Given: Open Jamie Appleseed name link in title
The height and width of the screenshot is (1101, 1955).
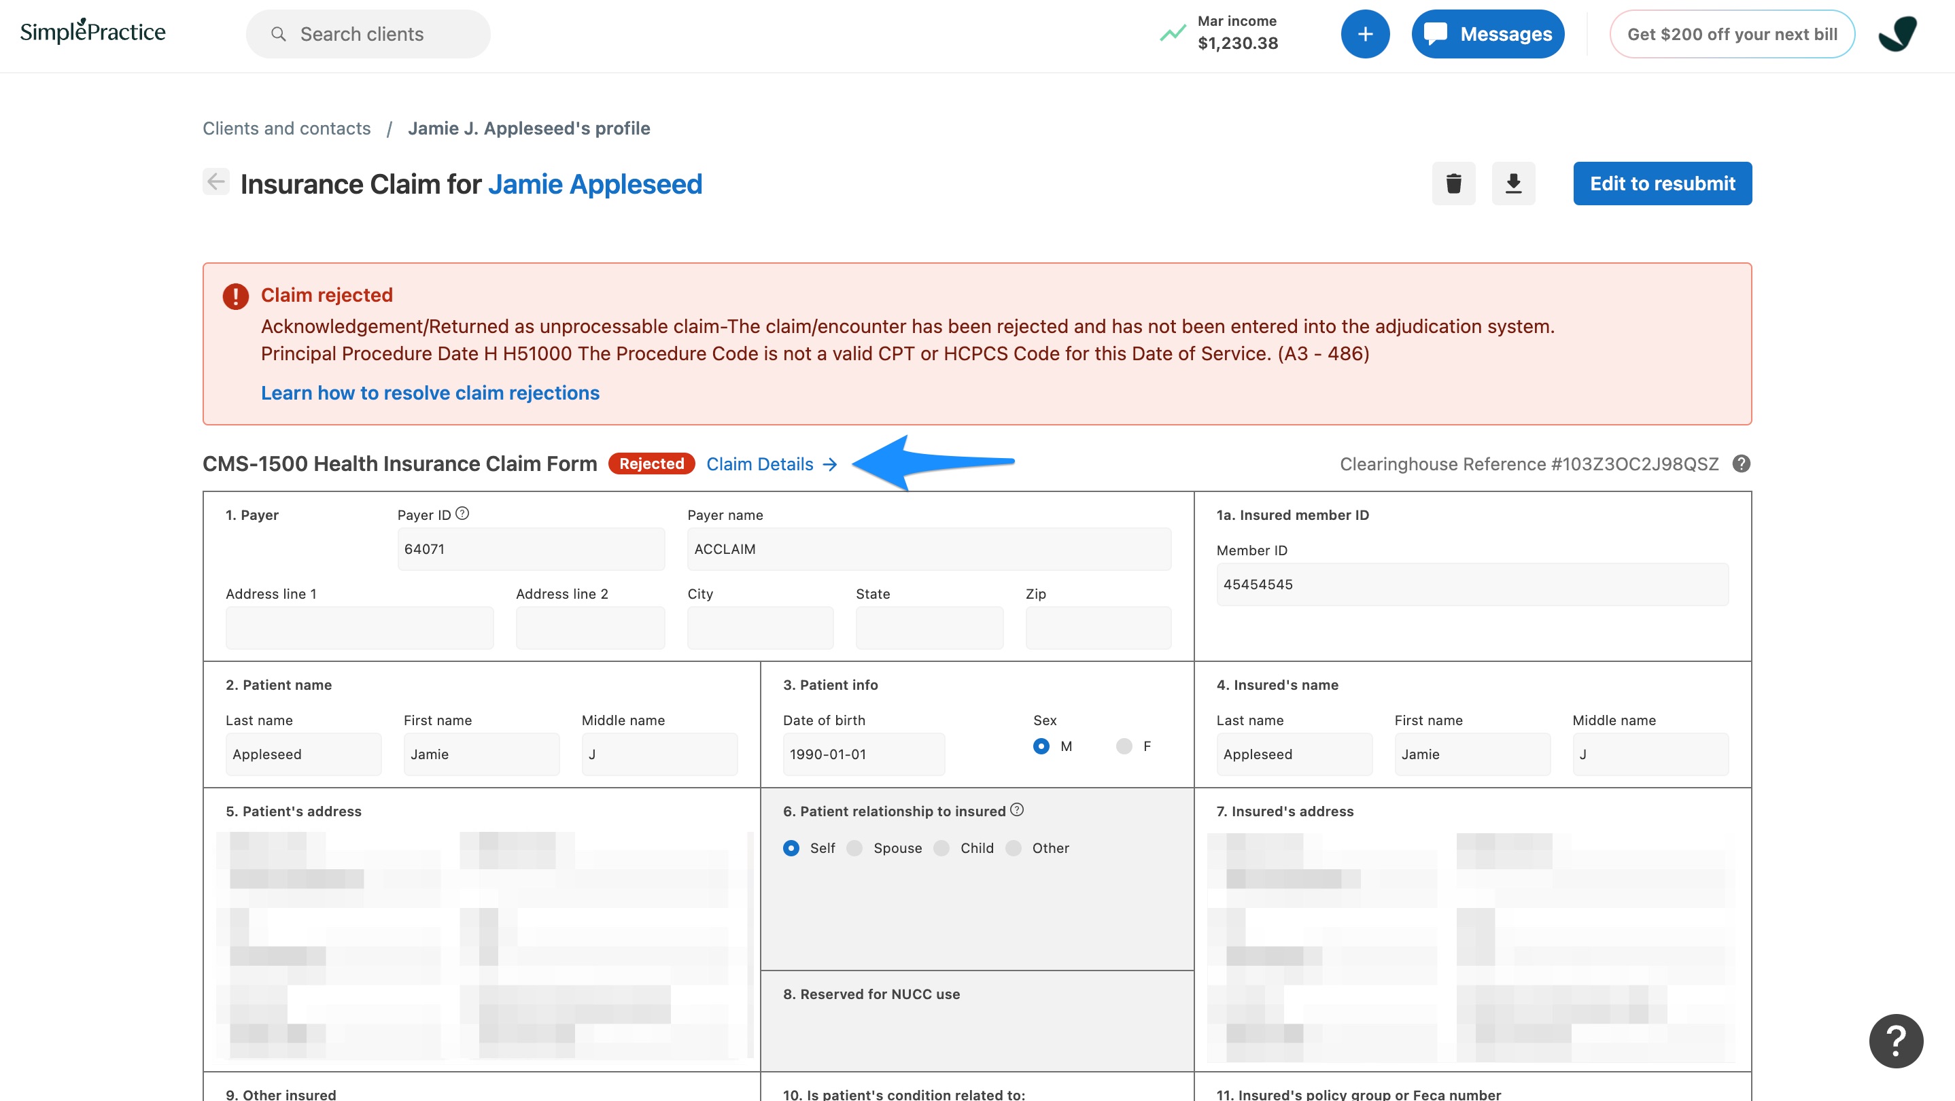Looking at the screenshot, I should coord(595,183).
